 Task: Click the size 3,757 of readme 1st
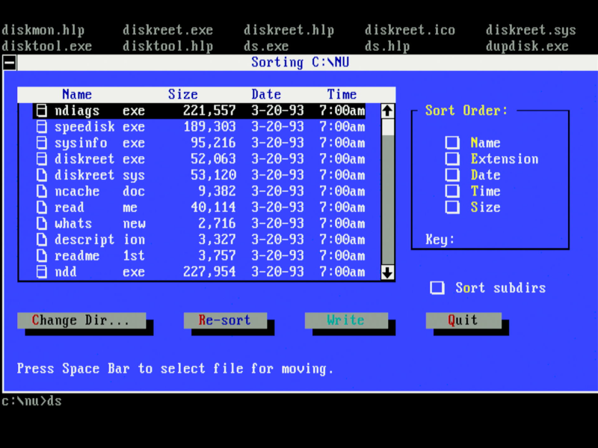pyautogui.click(x=217, y=255)
